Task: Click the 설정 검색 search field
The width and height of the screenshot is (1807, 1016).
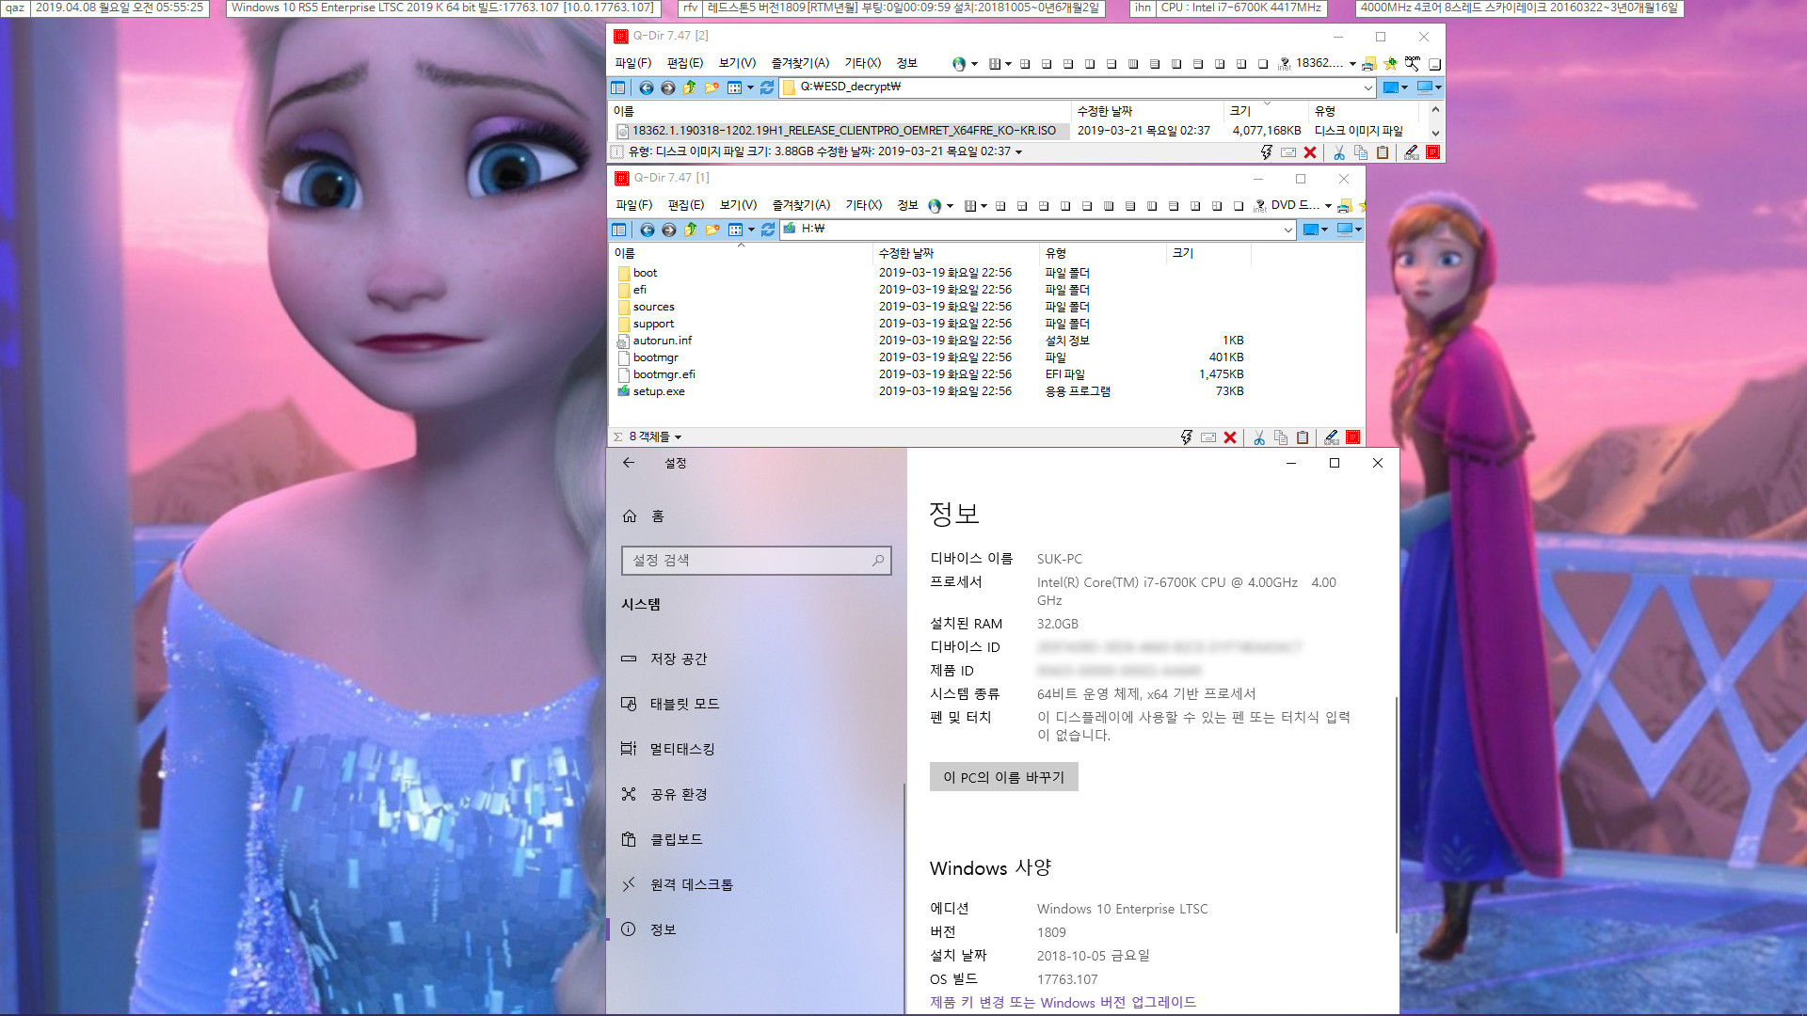Action: click(x=756, y=561)
